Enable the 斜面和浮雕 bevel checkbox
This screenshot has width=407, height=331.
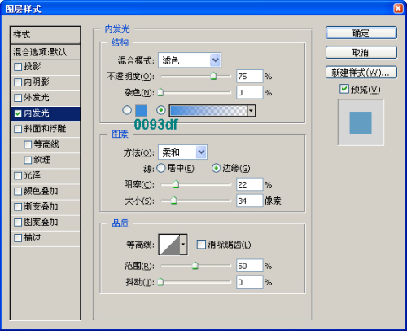[18, 129]
